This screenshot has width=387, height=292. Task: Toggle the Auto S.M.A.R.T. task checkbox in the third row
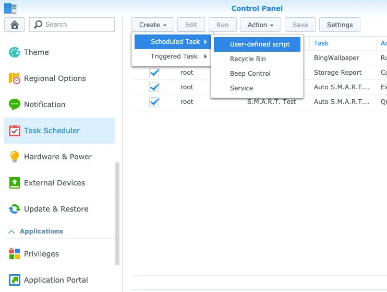click(x=154, y=87)
